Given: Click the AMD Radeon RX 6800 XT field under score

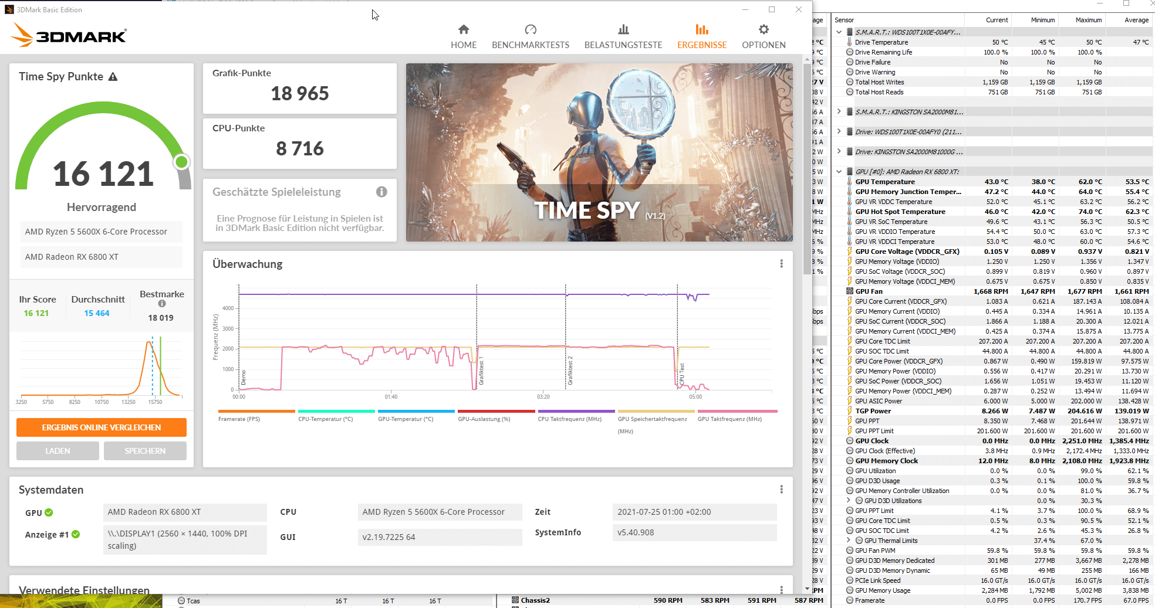Looking at the screenshot, I should point(102,257).
